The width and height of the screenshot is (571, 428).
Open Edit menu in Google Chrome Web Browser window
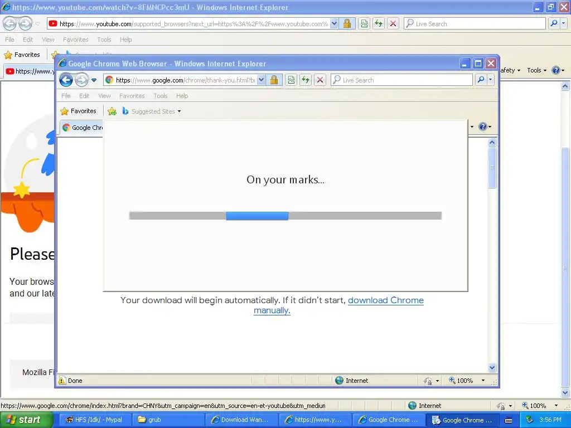click(84, 96)
